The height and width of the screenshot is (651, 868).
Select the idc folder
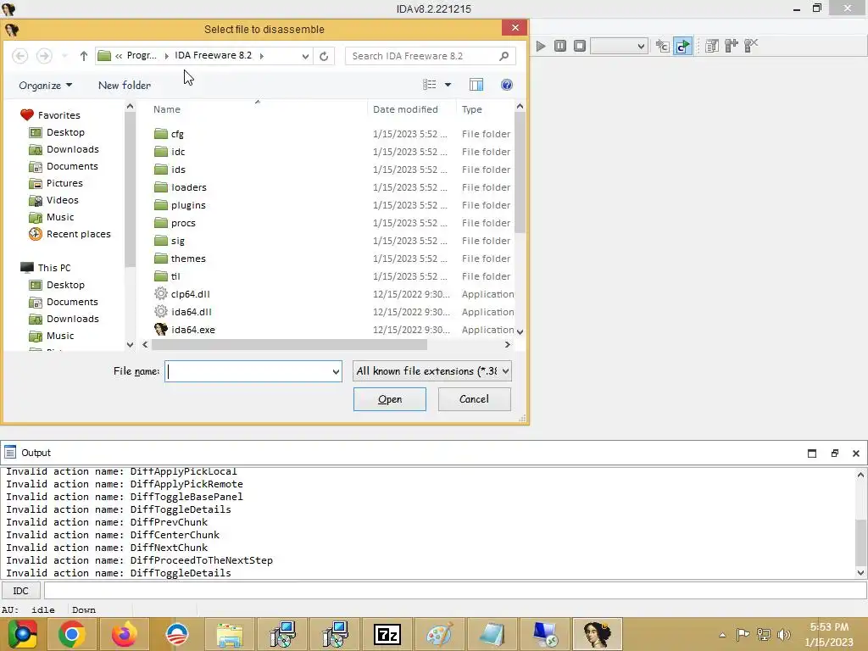pos(178,152)
